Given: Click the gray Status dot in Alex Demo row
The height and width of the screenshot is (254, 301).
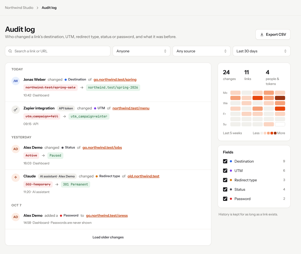Looking at the screenshot, I should click(62, 148).
